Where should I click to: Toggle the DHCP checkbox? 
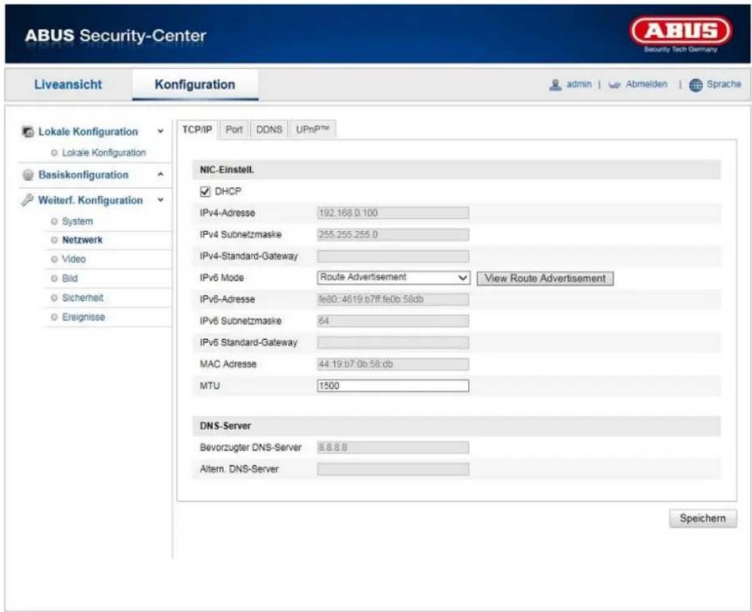click(x=205, y=192)
